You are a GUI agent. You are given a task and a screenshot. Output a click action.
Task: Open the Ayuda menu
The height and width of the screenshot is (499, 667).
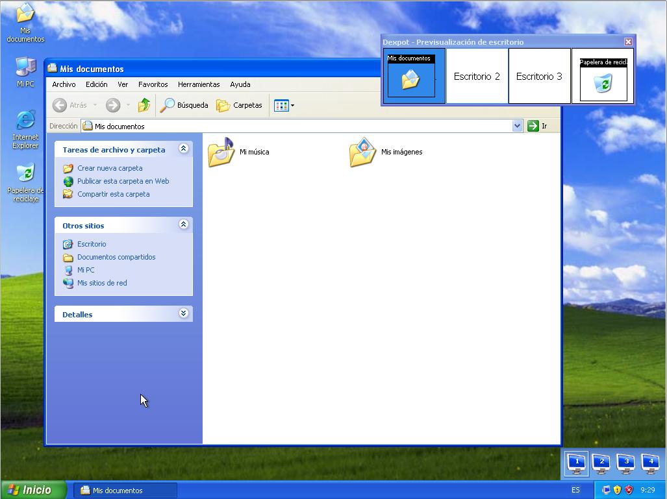pyautogui.click(x=240, y=84)
